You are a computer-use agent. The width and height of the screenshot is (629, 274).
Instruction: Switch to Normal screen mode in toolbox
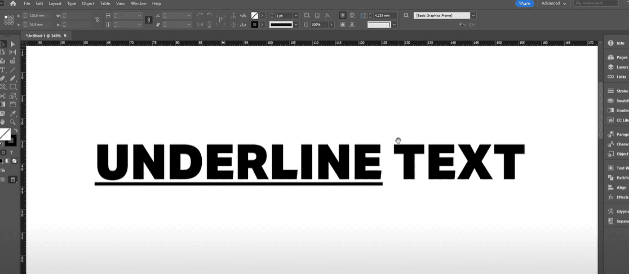click(3, 179)
